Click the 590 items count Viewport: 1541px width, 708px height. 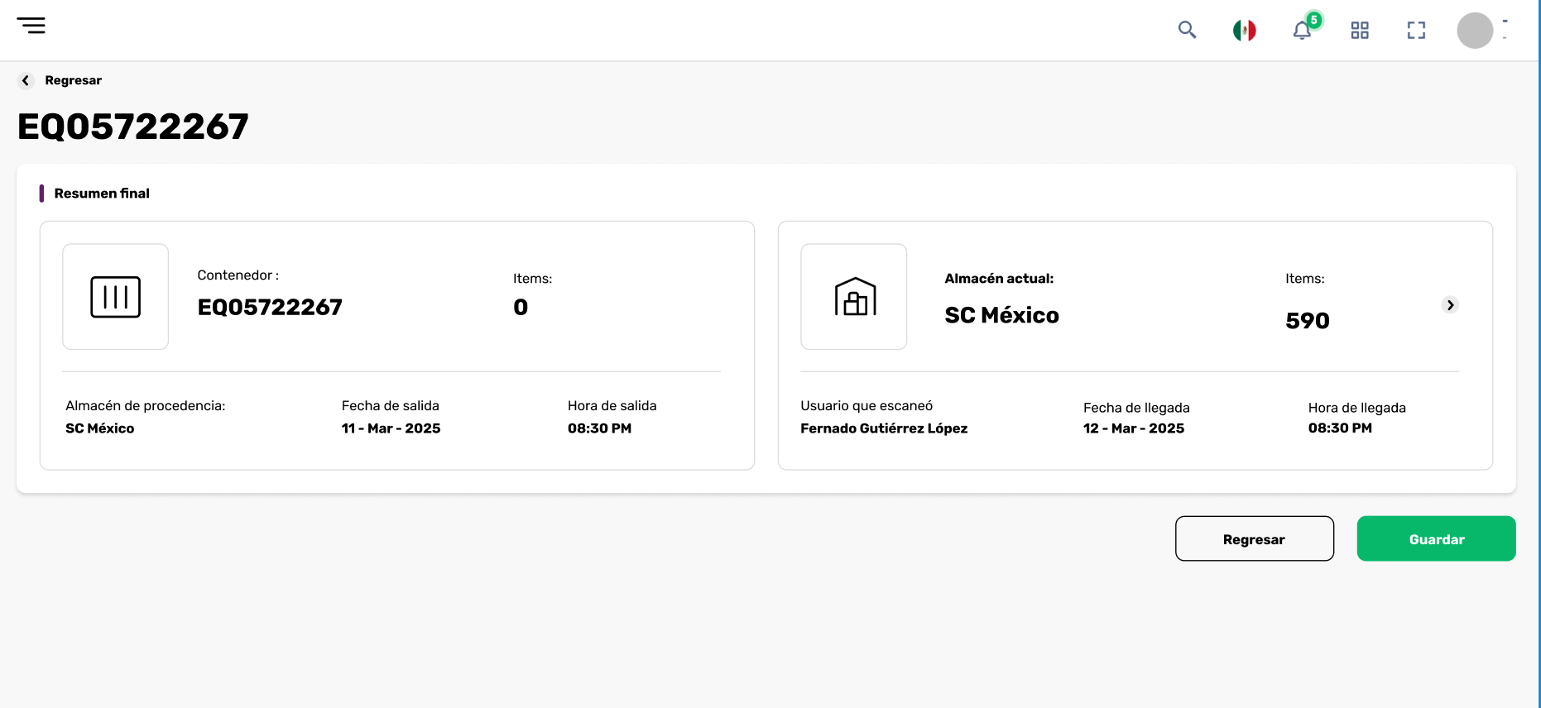[1308, 321]
